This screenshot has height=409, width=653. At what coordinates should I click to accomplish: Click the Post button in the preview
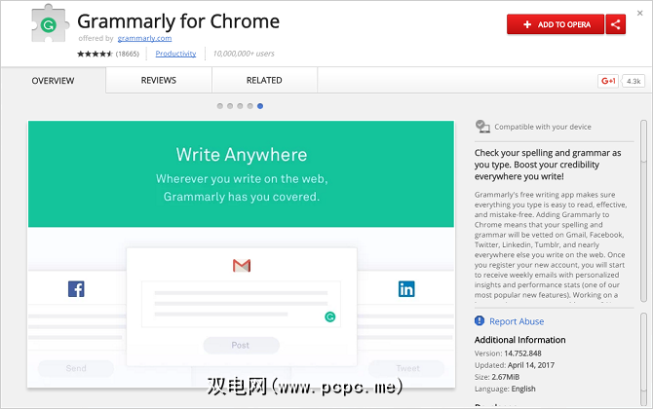(241, 346)
